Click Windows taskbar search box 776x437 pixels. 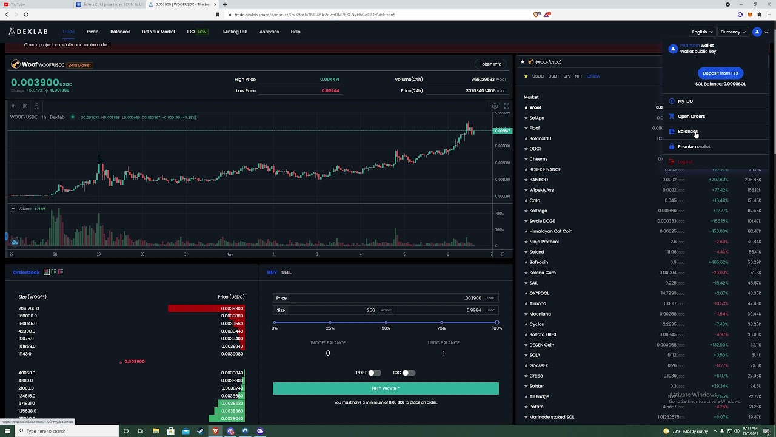(x=67, y=431)
